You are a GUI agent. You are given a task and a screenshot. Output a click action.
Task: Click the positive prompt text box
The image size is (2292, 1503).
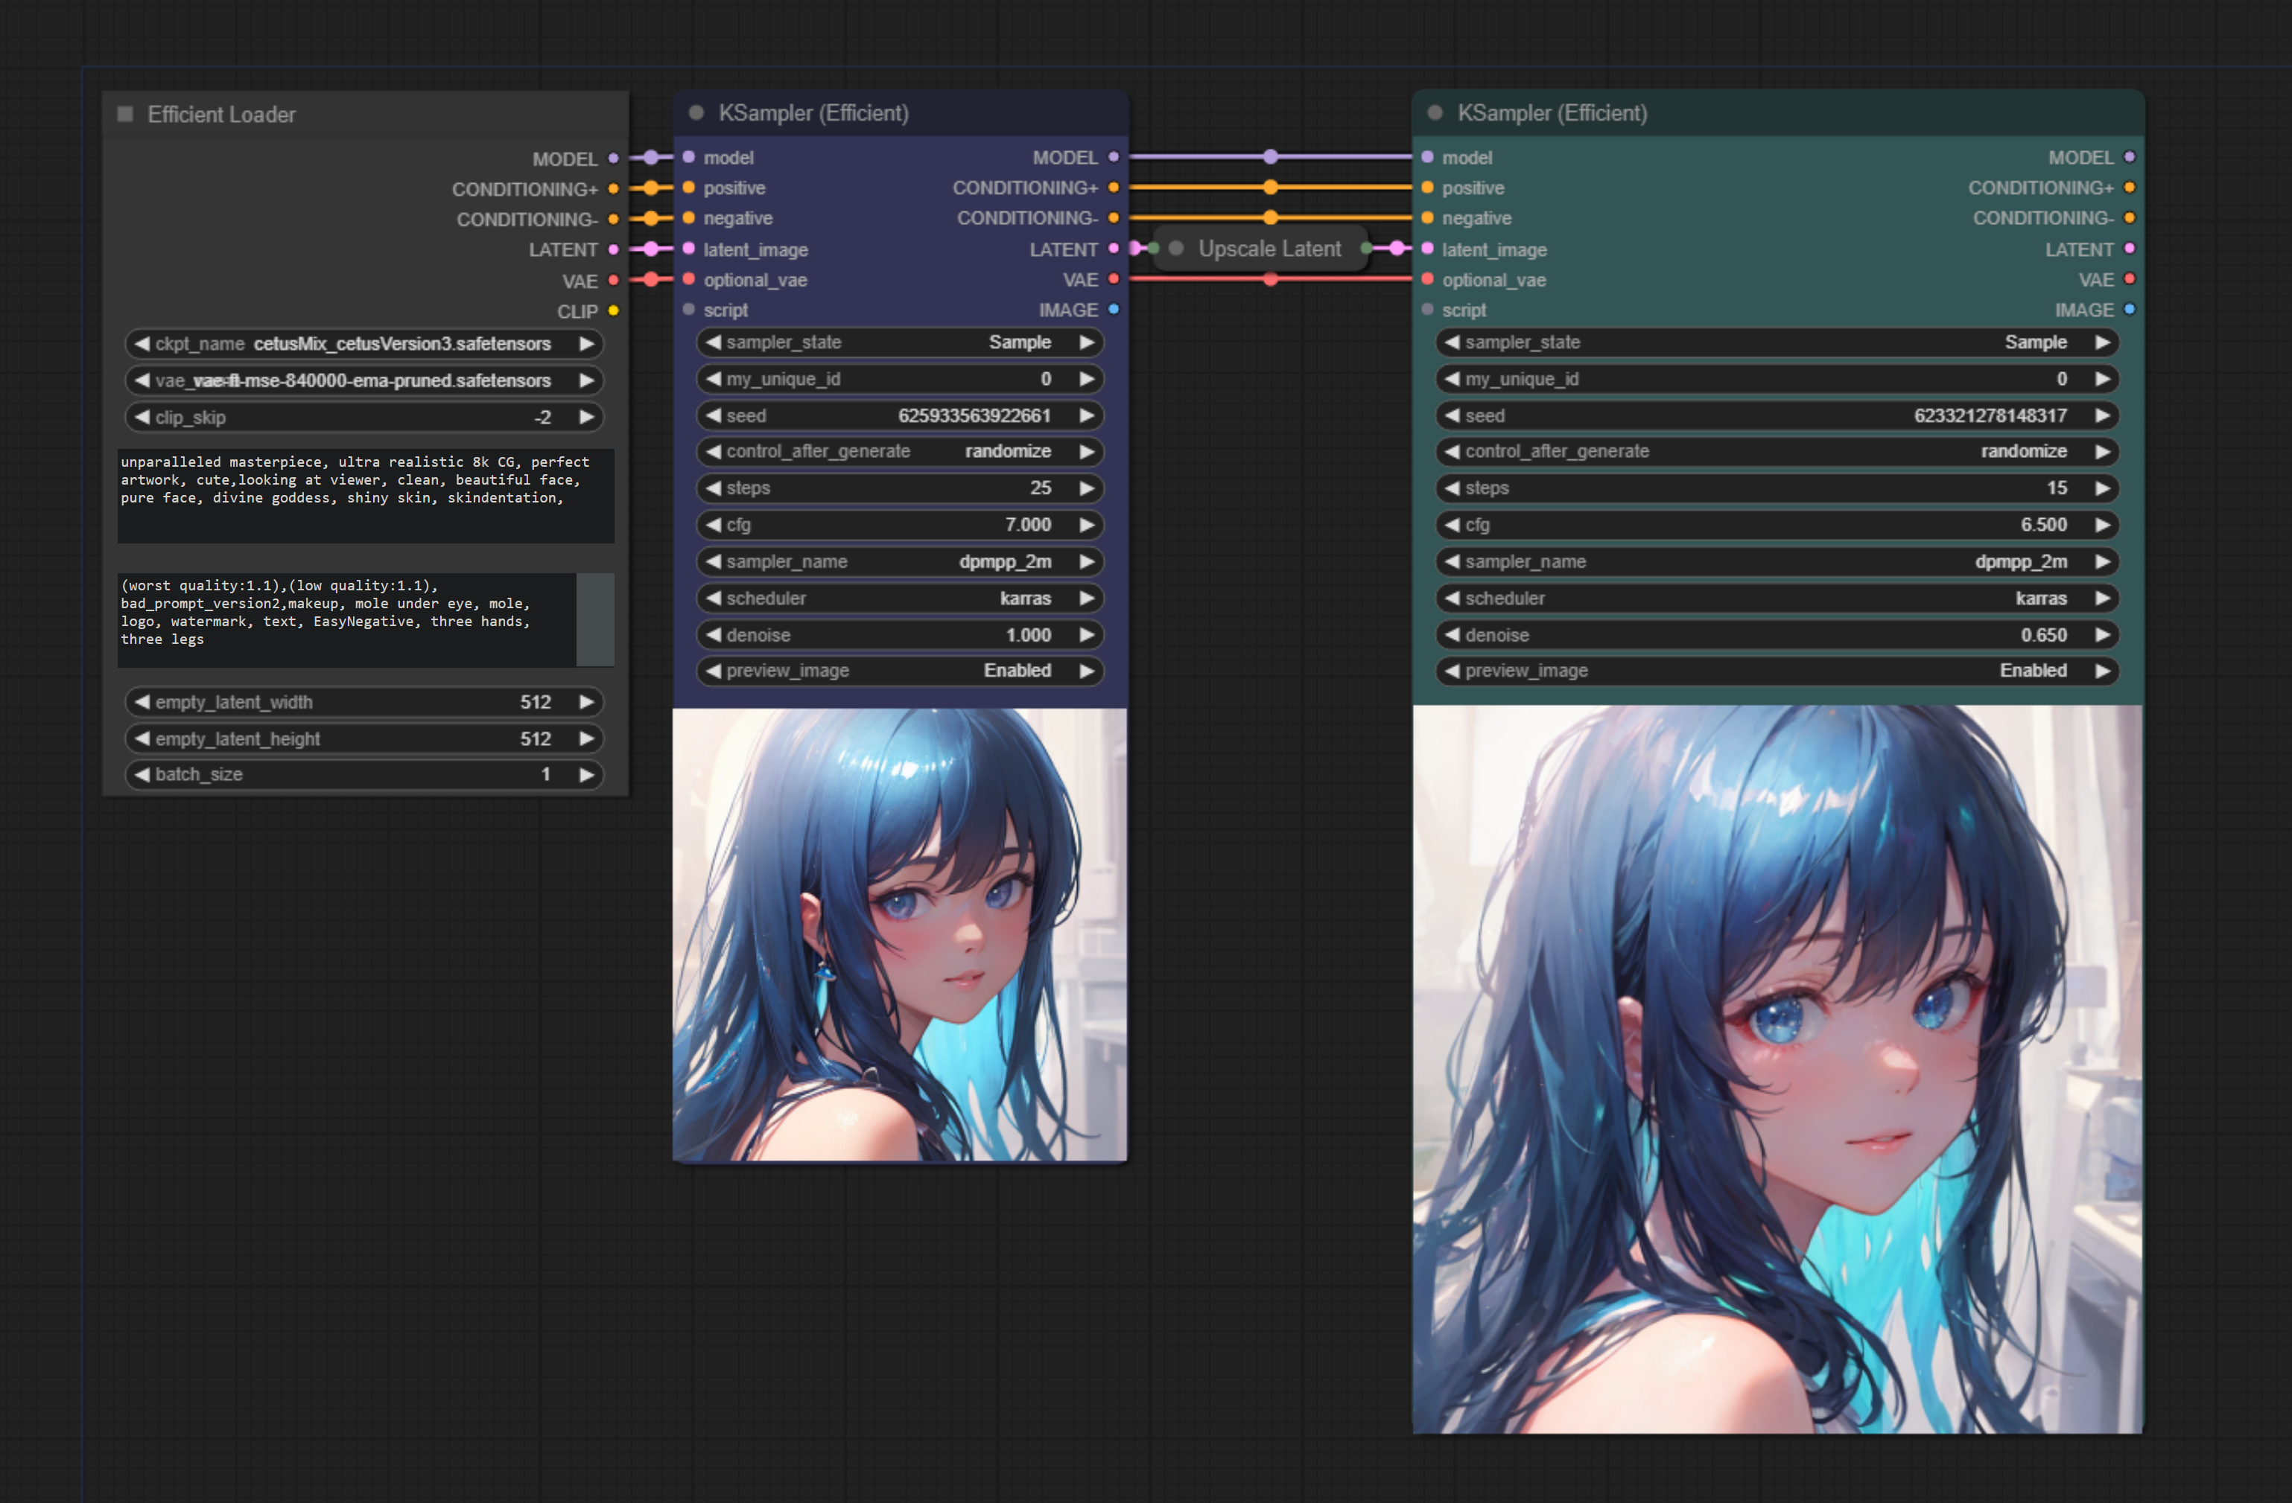point(365,497)
